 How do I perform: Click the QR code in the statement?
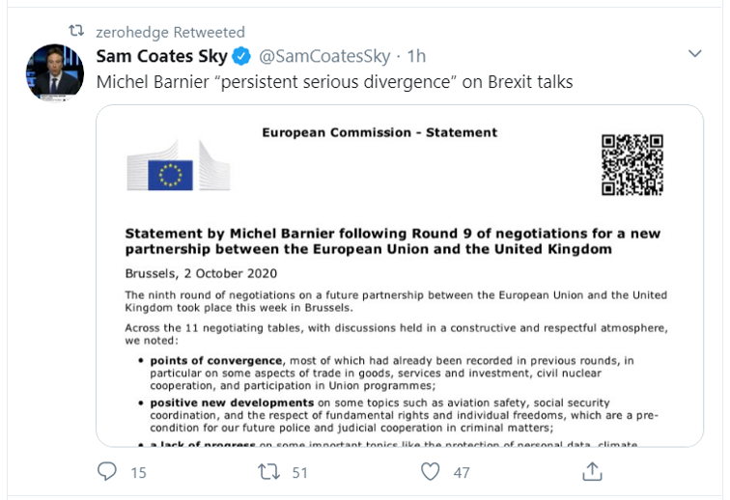coord(632,165)
